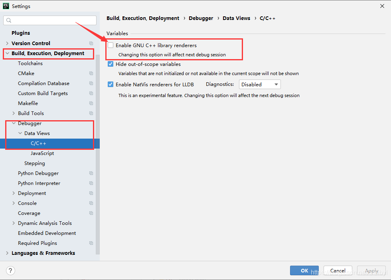Open help with the question mark button
Screen dimensions: 391x280
pos(10,270)
